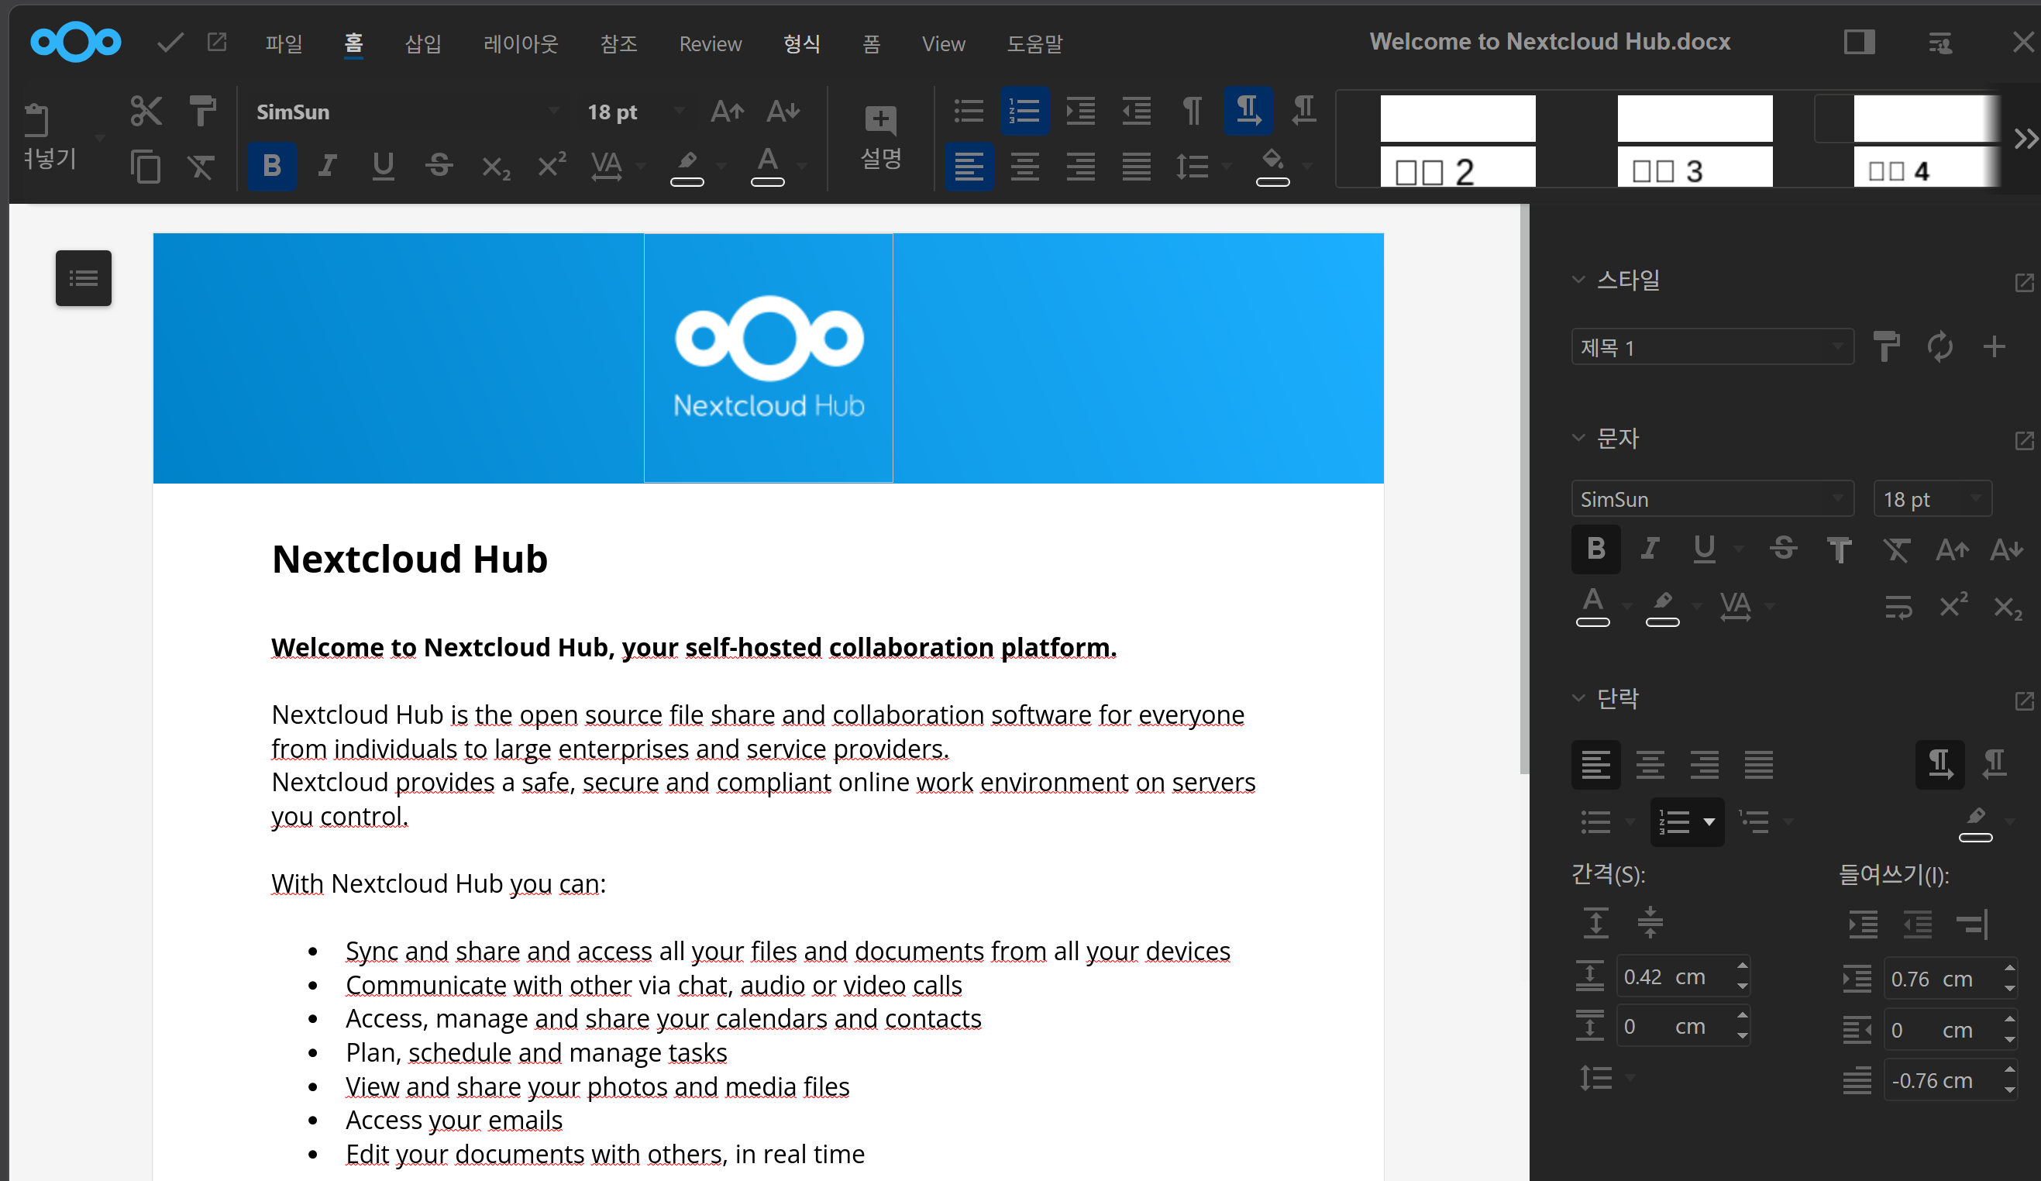Switch to hanging indent in sidebar
Viewport: 2041px width, 1181px height.
[1972, 924]
